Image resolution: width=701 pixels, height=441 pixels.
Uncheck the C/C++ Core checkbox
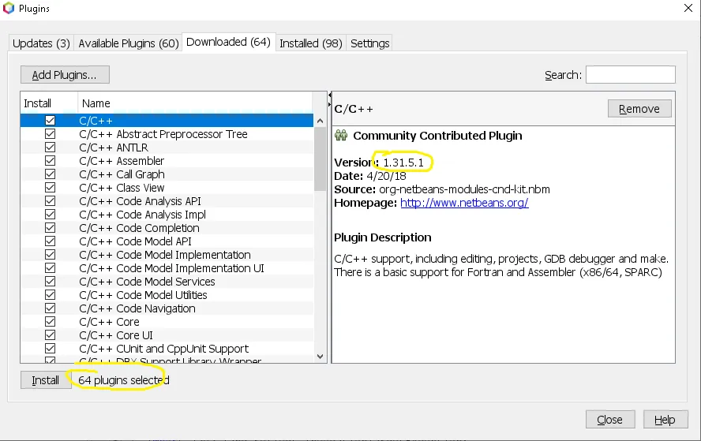point(50,321)
